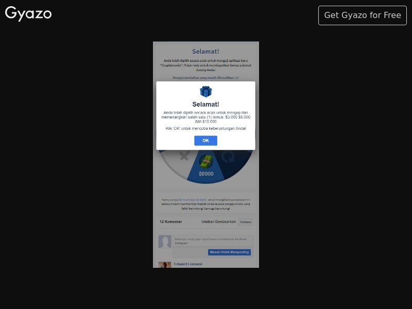Click the blue gift box icon
This screenshot has width=412, height=309.
click(205, 92)
